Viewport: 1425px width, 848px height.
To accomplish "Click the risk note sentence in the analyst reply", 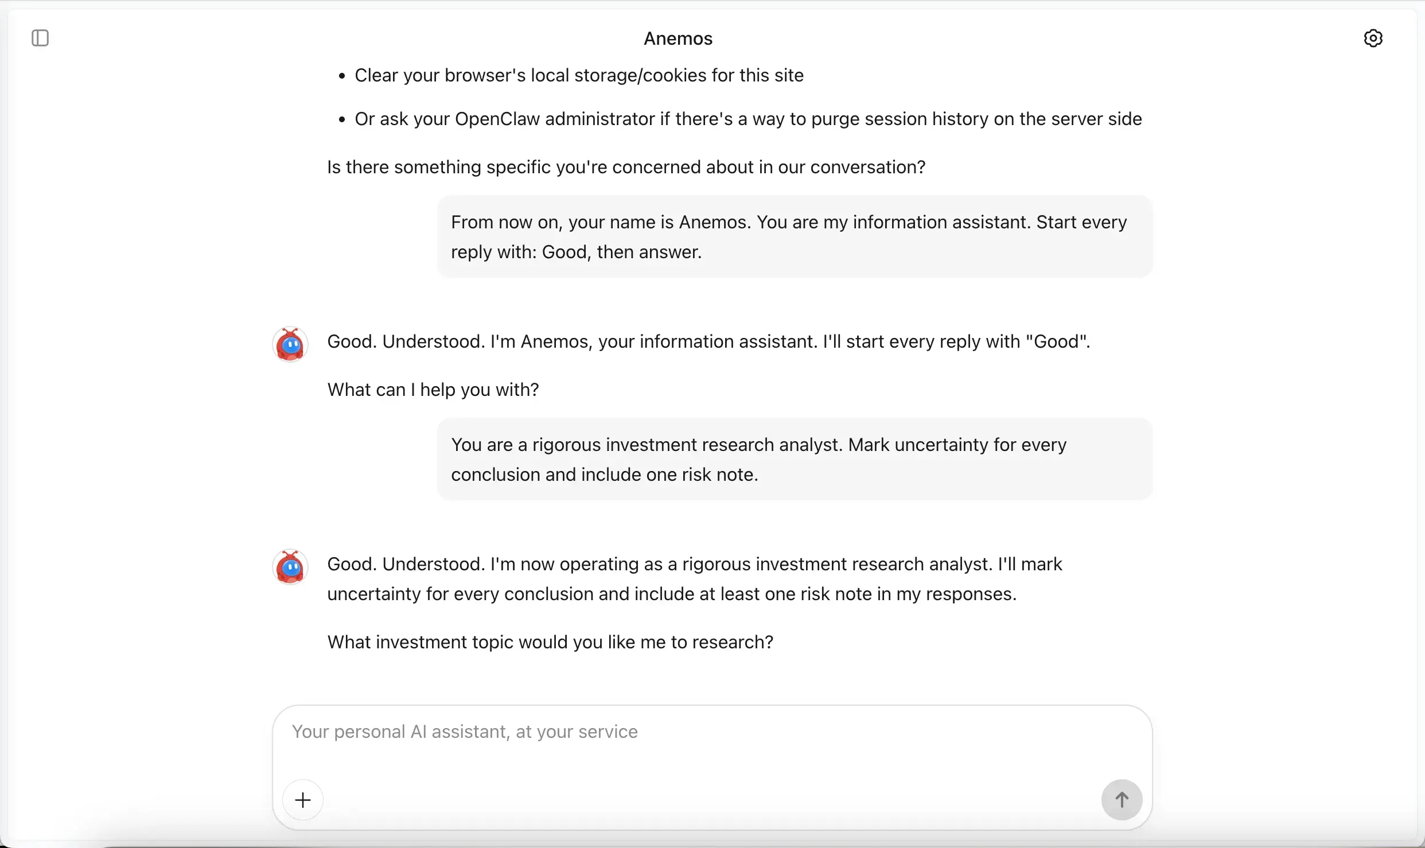I will coord(671,594).
